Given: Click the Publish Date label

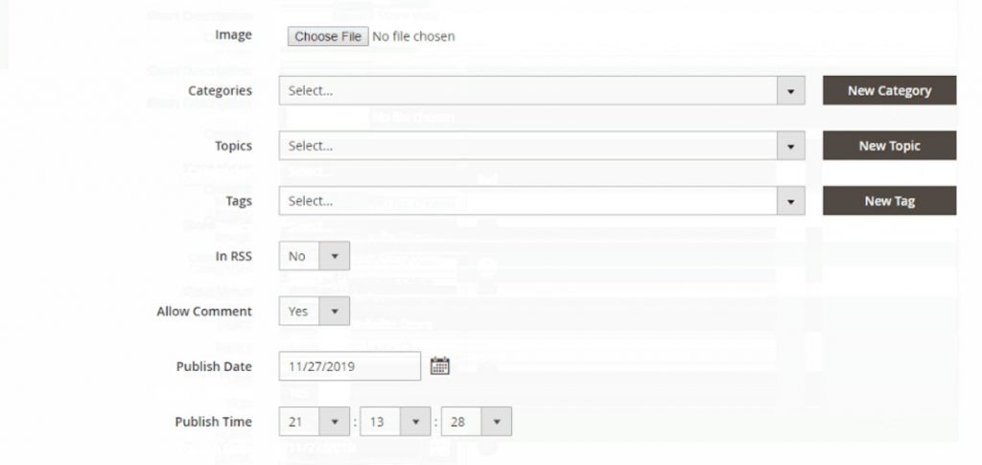Looking at the screenshot, I should click(x=214, y=366).
